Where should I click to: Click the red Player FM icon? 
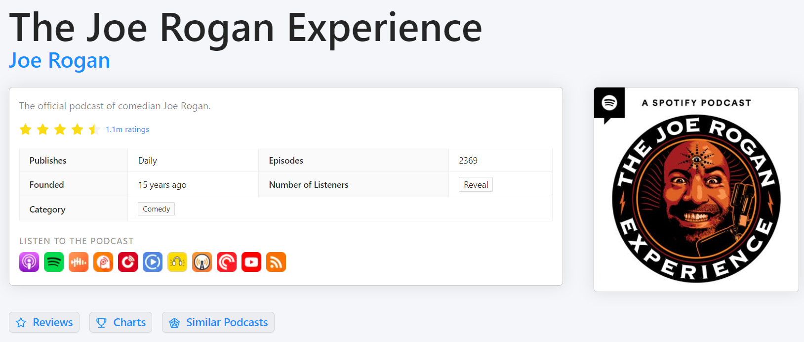click(128, 262)
